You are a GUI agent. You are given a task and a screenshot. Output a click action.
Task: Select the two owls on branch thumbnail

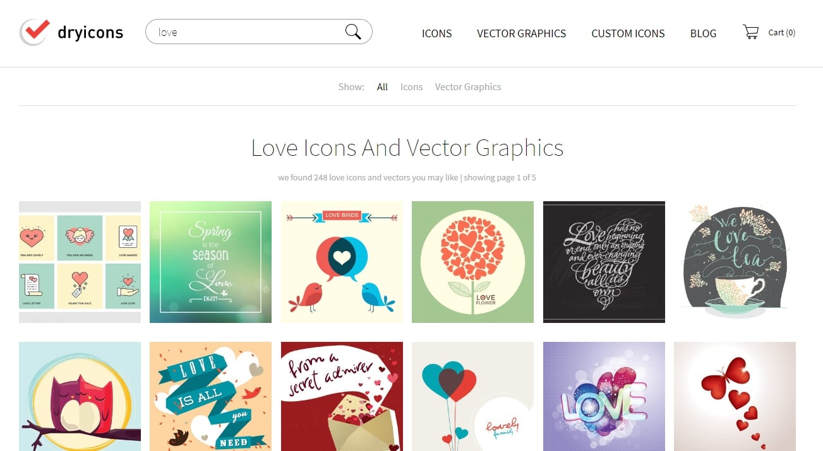point(80,396)
